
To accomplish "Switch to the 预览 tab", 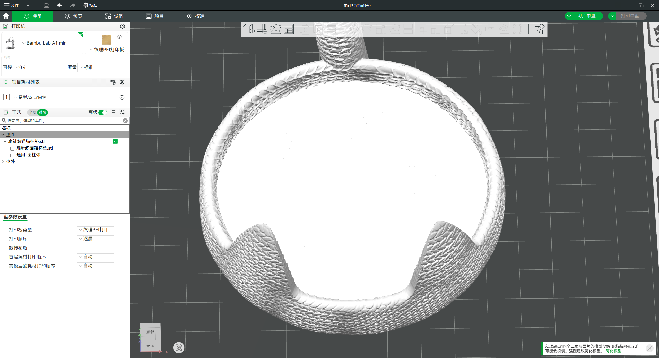I will [73, 16].
